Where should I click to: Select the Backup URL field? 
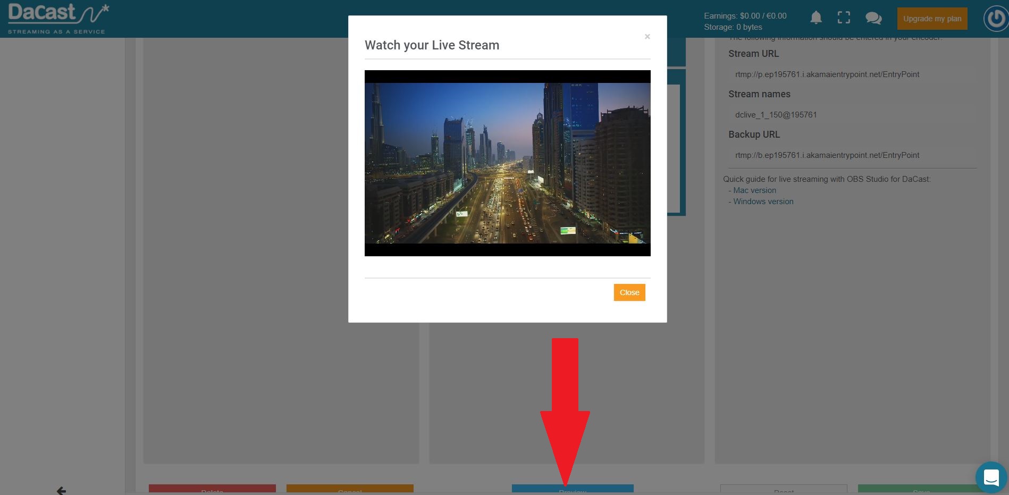pyautogui.click(x=852, y=155)
